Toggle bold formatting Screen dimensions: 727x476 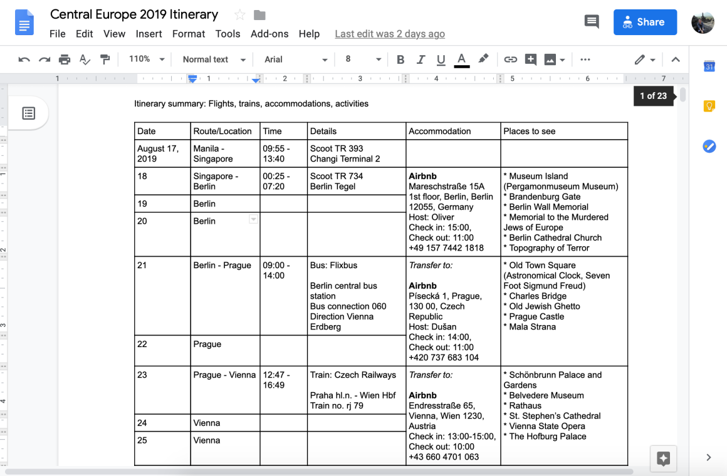pos(400,59)
